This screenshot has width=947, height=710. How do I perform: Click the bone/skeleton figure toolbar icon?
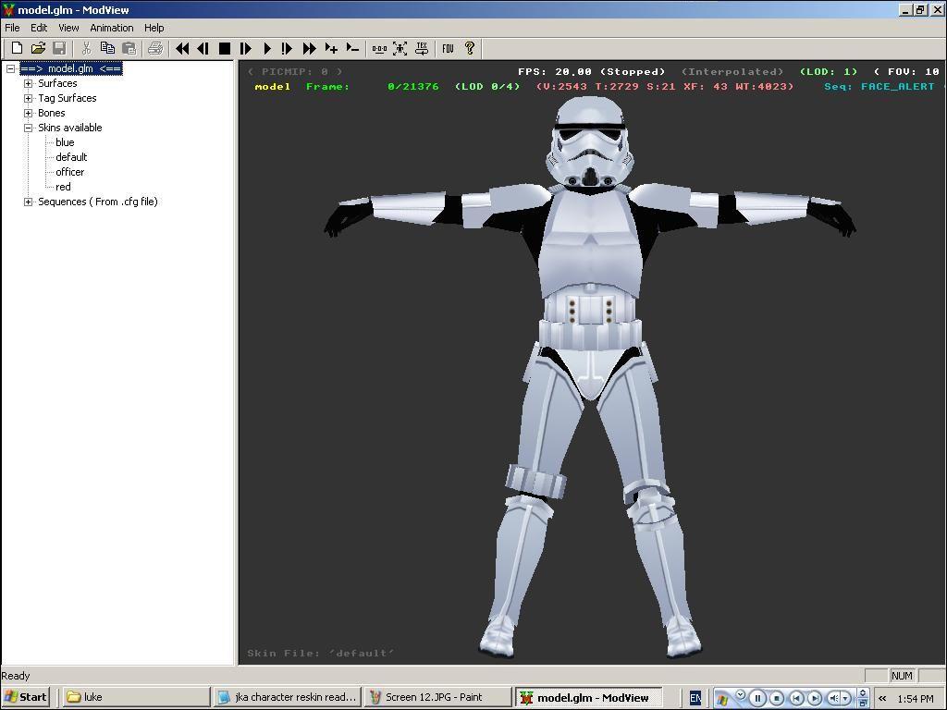tap(400, 48)
